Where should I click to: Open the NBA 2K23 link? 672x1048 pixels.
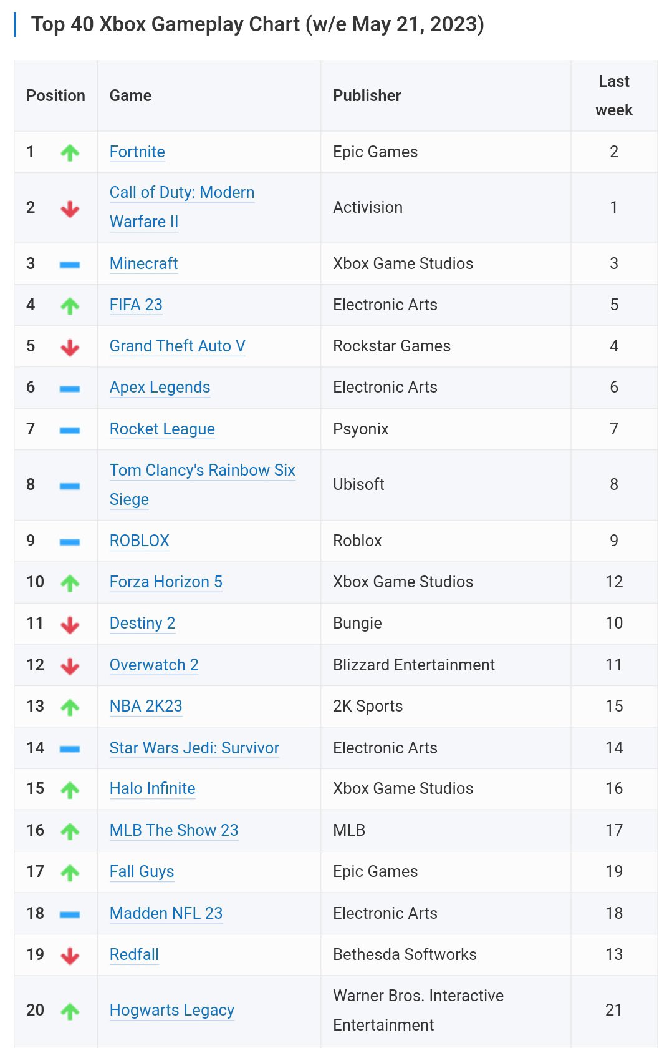[146, 706]
